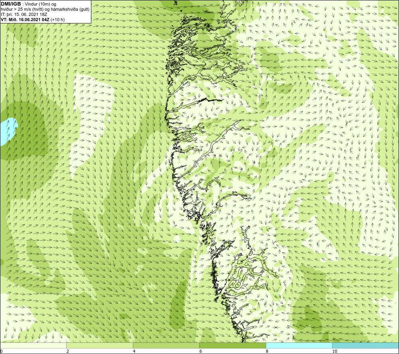
Task: Click the legend value '4'
Action: point(134,352)
